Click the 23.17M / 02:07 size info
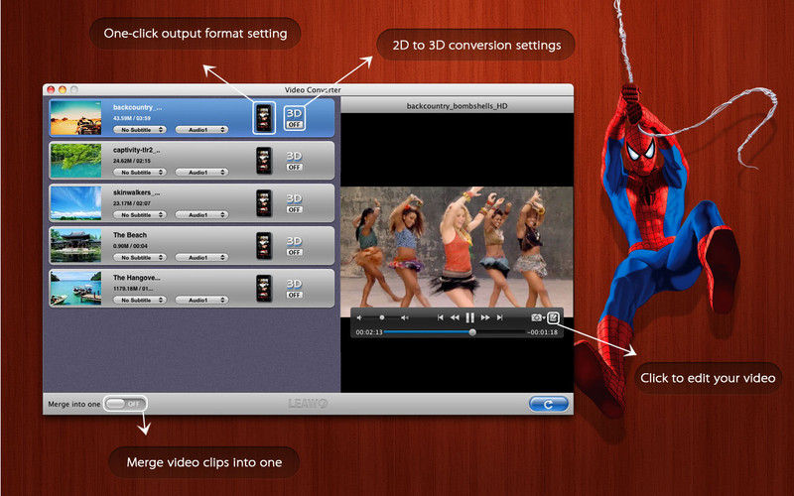Image resolution: width=794 pixels, height=496 pixels. (132, 203)
